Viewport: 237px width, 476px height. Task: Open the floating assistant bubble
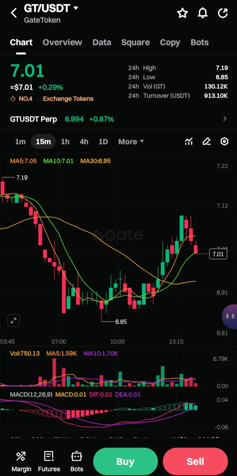(x=229, y=316)
